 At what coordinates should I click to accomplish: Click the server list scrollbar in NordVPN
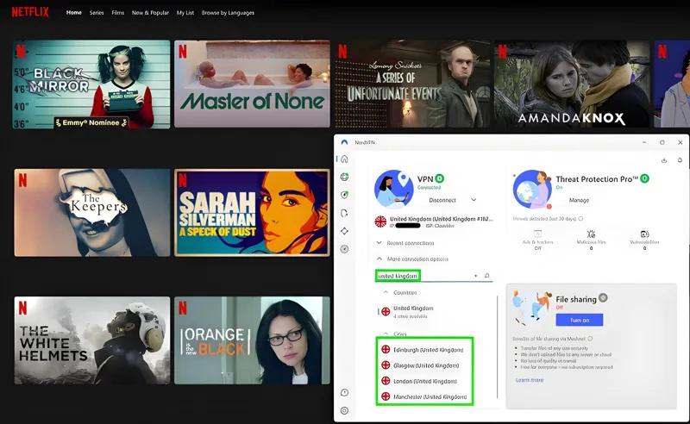(498, 347)
